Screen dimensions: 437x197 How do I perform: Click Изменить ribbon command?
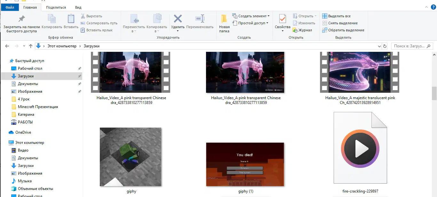[304, 23]
